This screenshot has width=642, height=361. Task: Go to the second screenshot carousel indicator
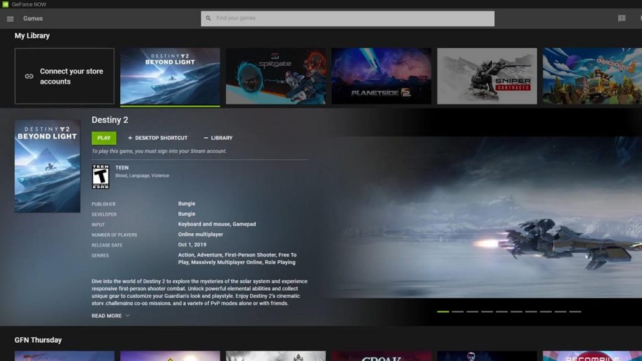point(458,311)
